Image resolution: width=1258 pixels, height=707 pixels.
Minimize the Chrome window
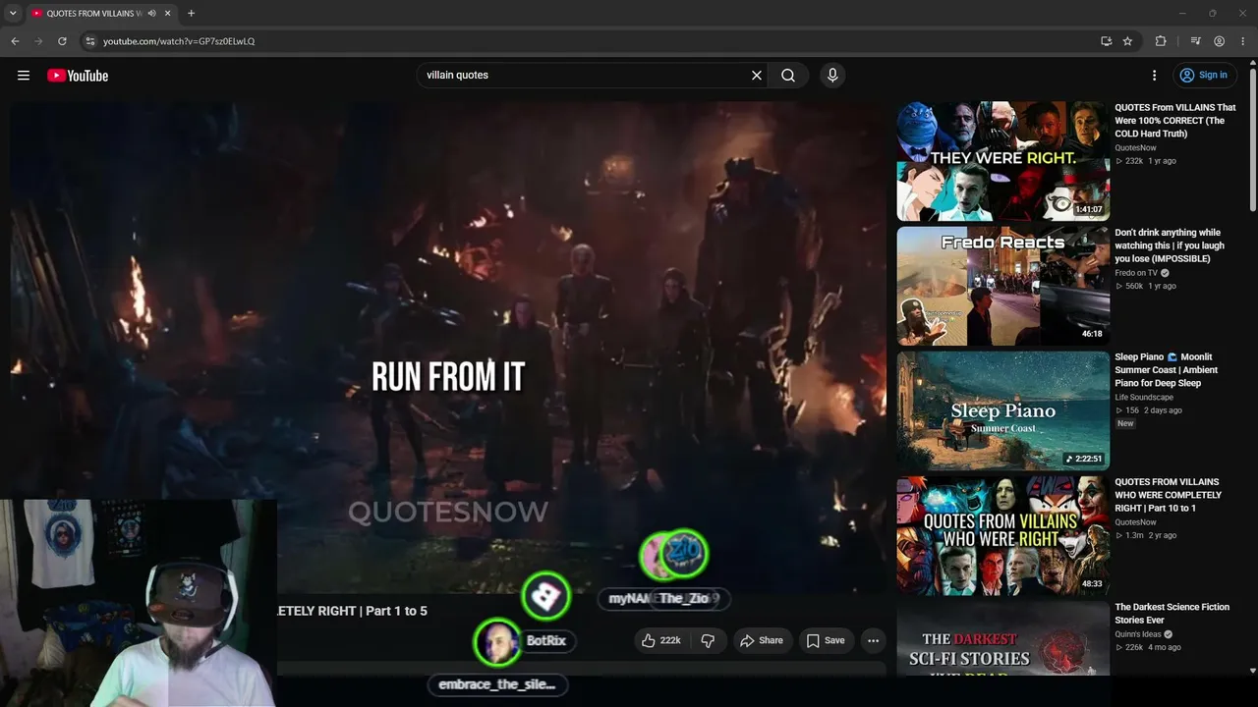click(x=1182, y=14)
